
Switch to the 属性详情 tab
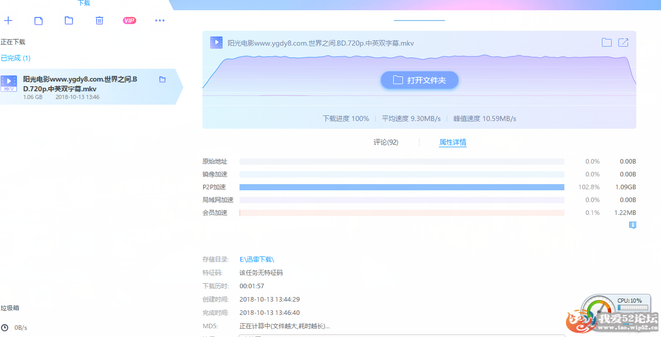click(453, 142)
